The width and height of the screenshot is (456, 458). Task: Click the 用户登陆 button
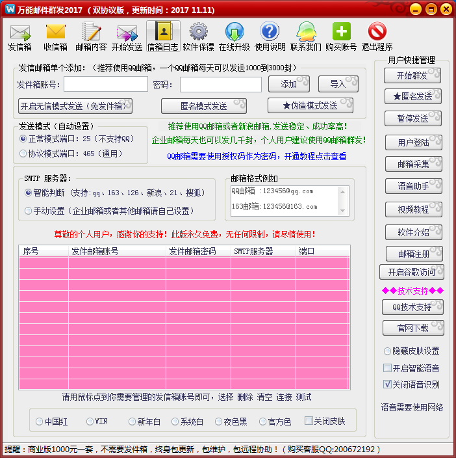(x=413, y=142)
